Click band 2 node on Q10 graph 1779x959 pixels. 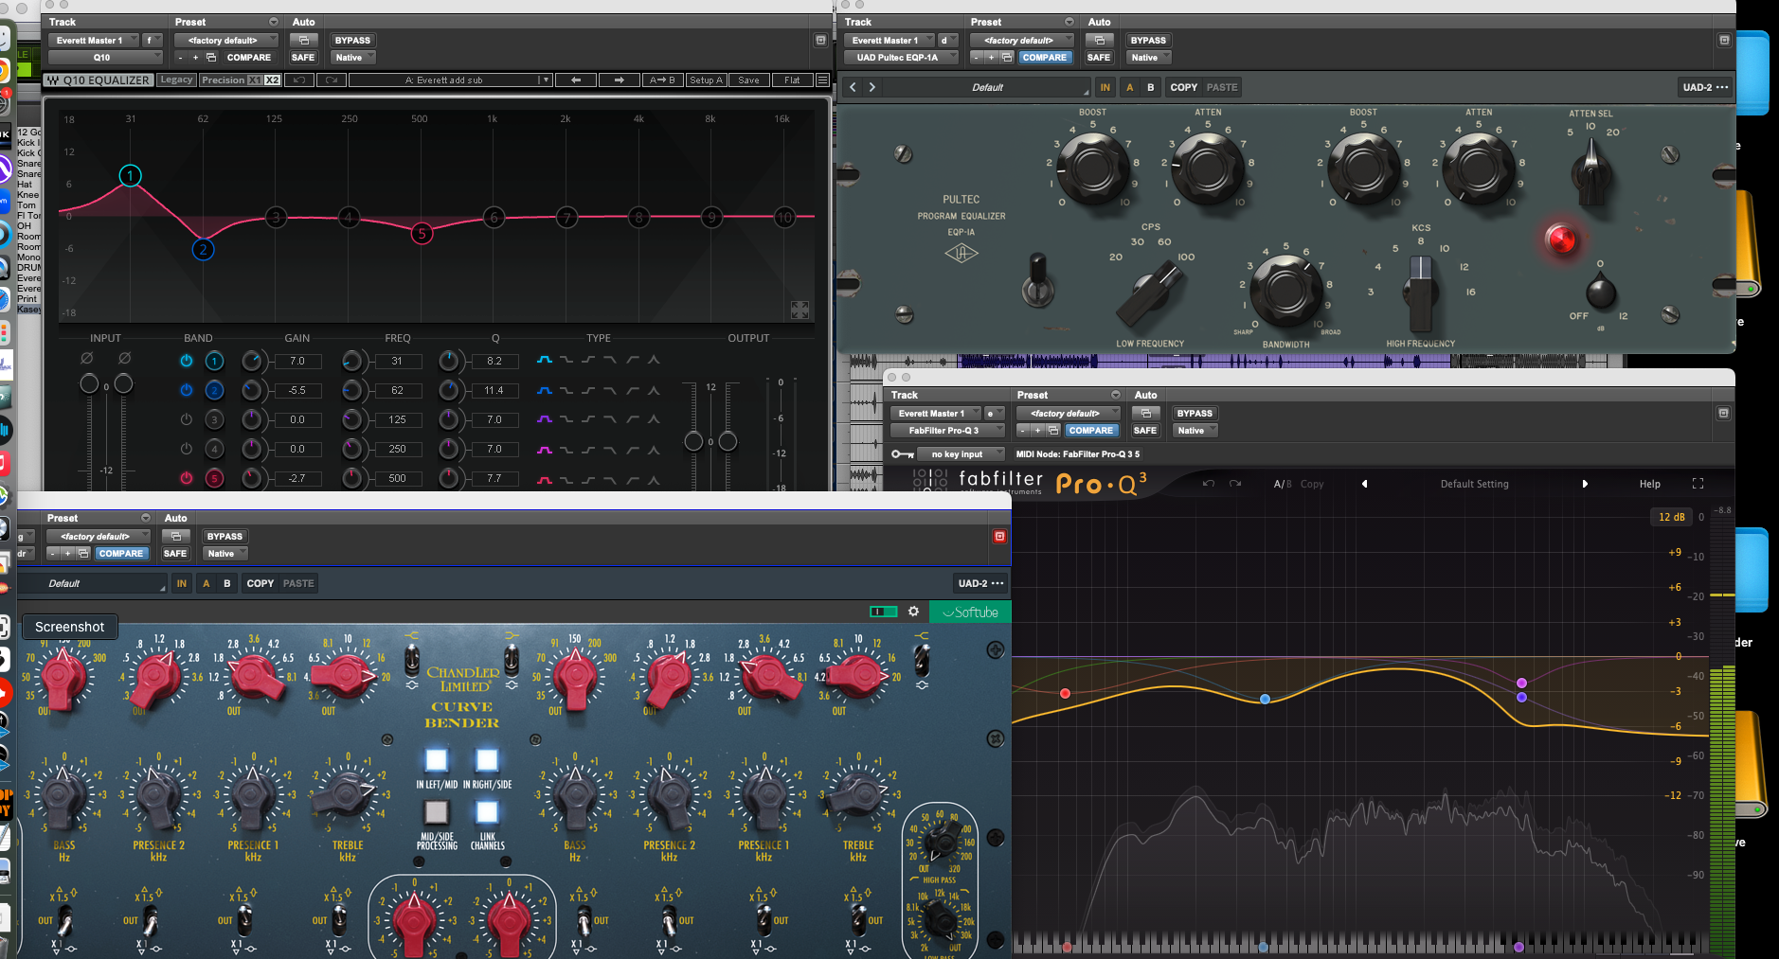tap(203, 250)
